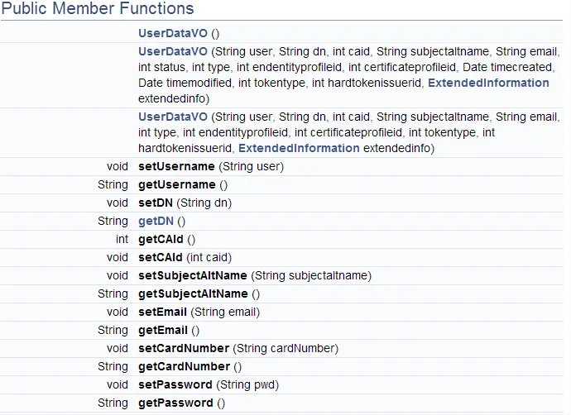Click the getEmail () function name
The height and width of the screenshot is (415, 571).
pyautogui.click(x=163, y=330)
